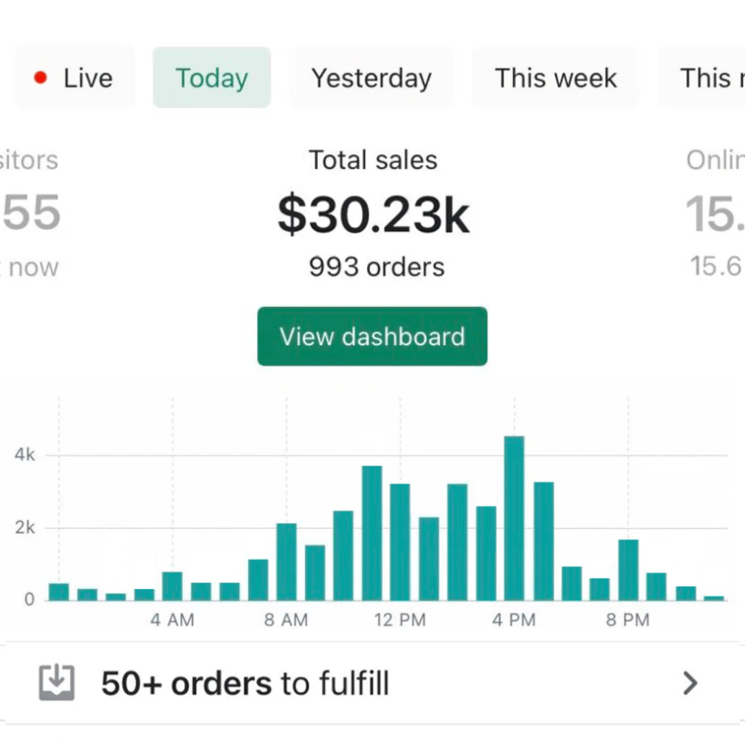745x745 pixels.
Task: Click the orders inbox tray icon
Action: 57,683
